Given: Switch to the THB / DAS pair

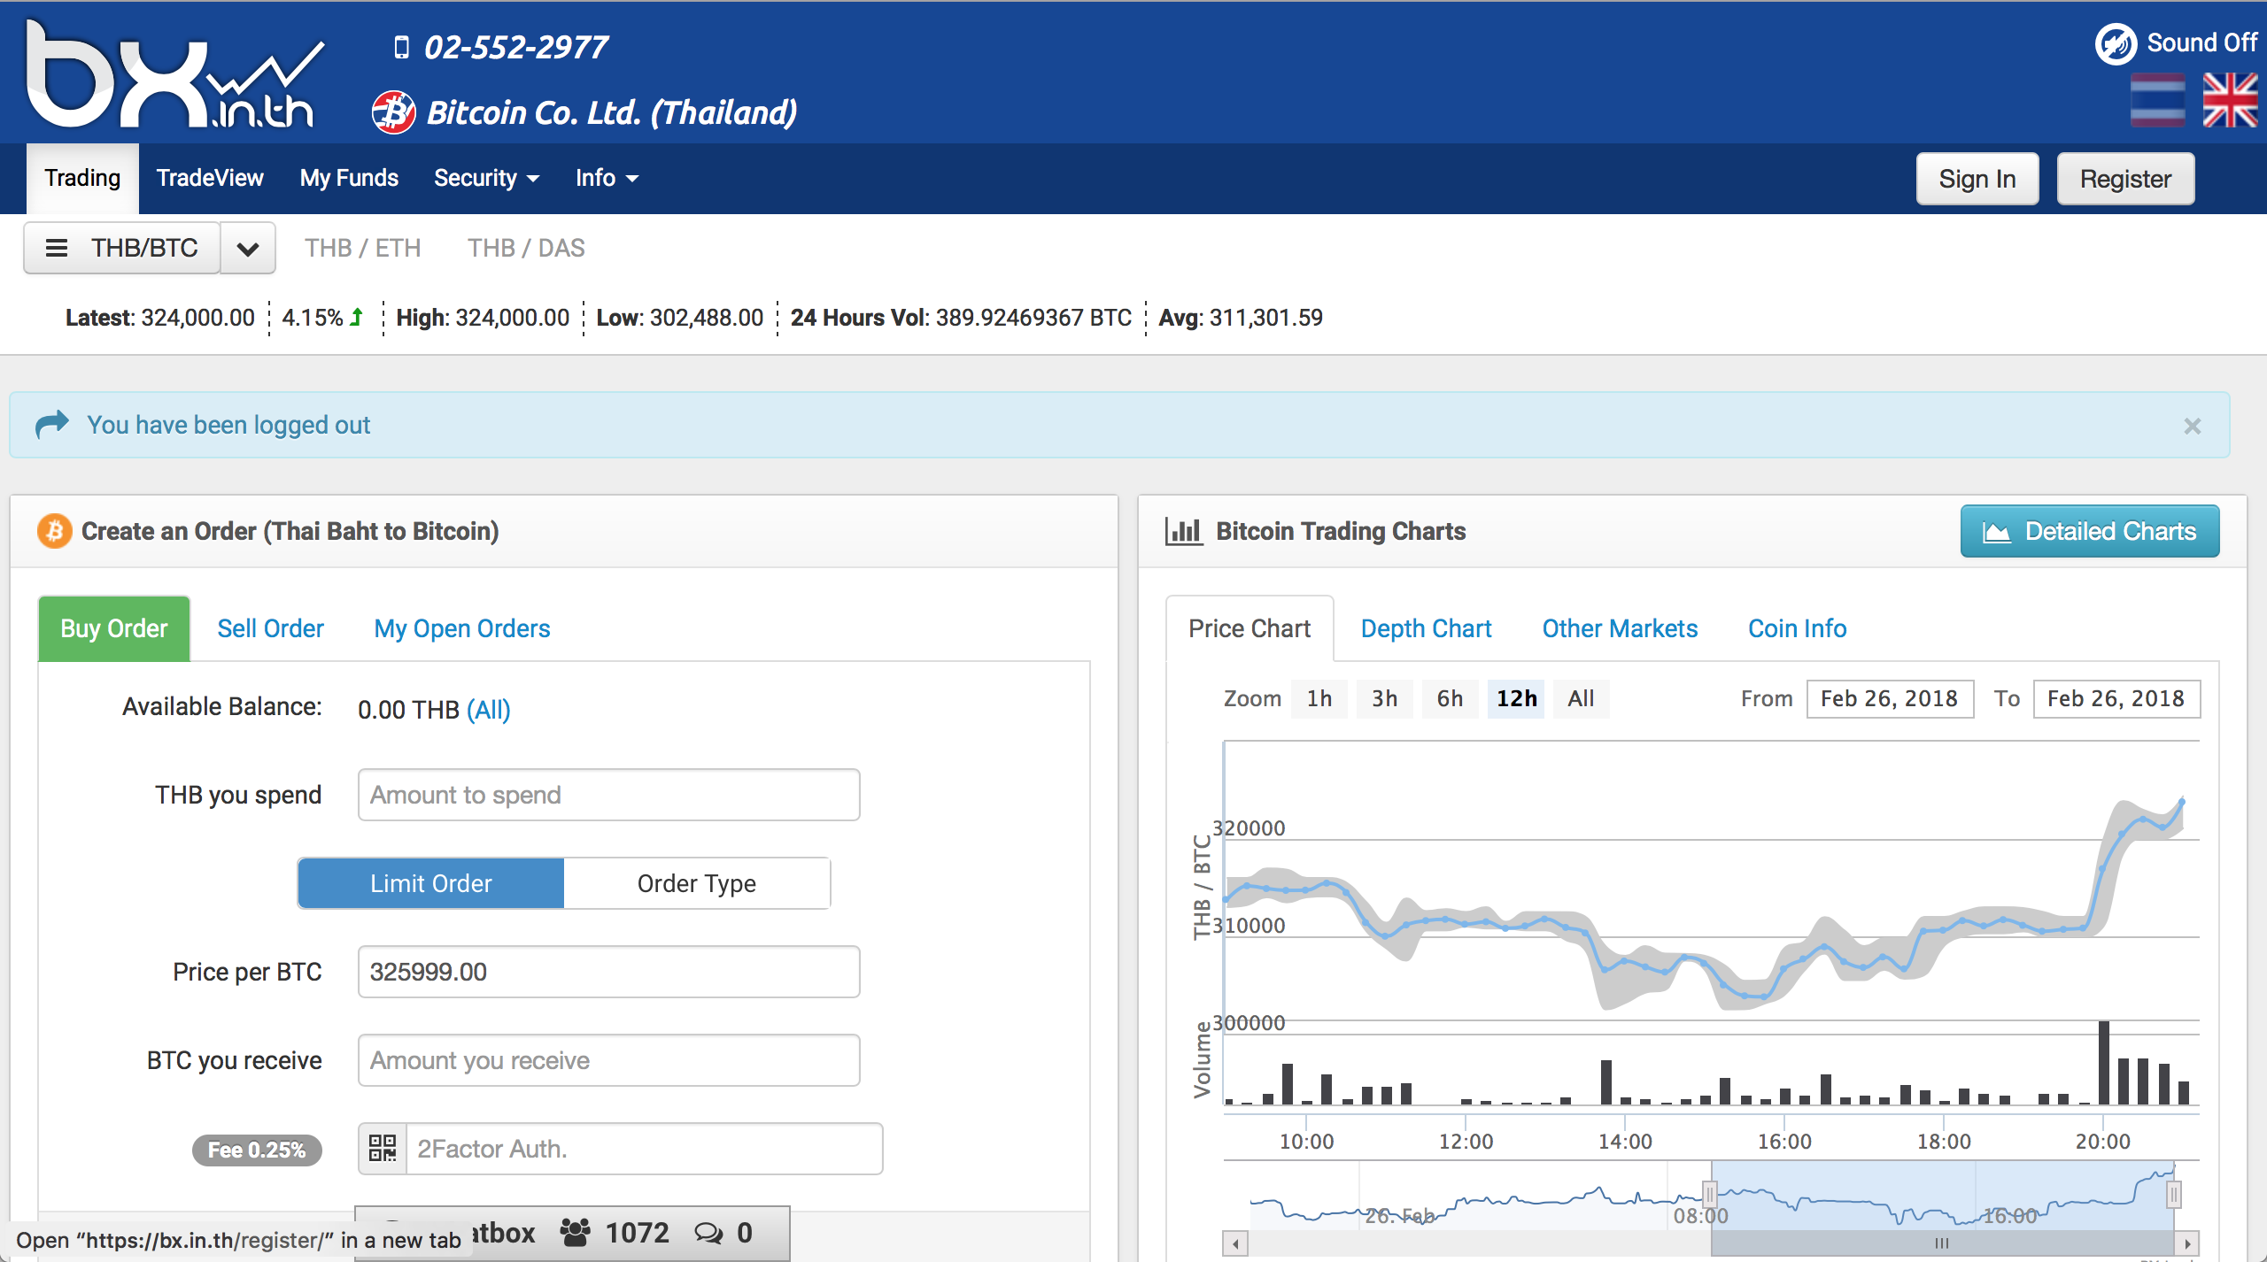Looking at the screenshot, I should pos(526,248).
